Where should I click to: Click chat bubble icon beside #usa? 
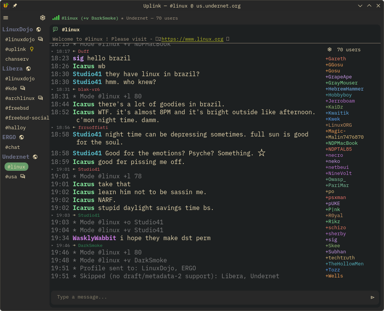(23, 176)
